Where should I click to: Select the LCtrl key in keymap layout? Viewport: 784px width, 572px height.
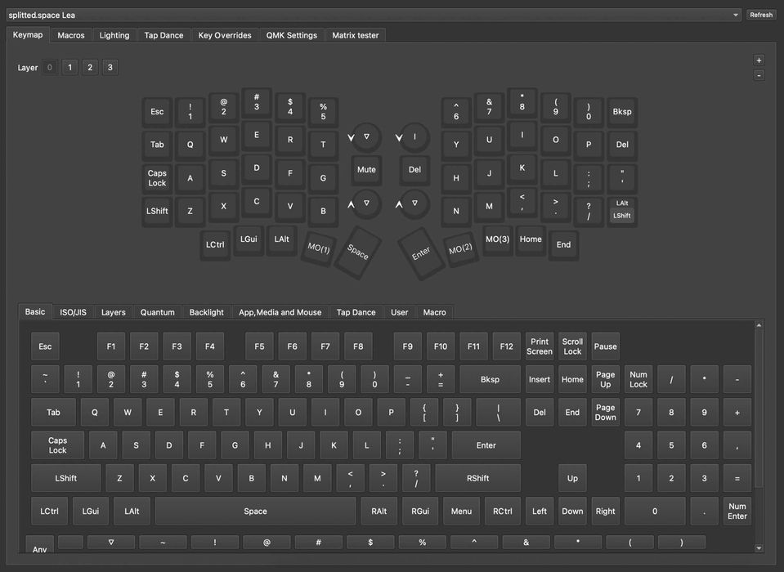coord(215,245)
